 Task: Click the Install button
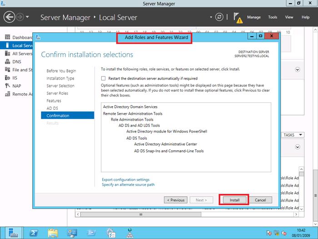pyautogui.click(x=235, y=200)
